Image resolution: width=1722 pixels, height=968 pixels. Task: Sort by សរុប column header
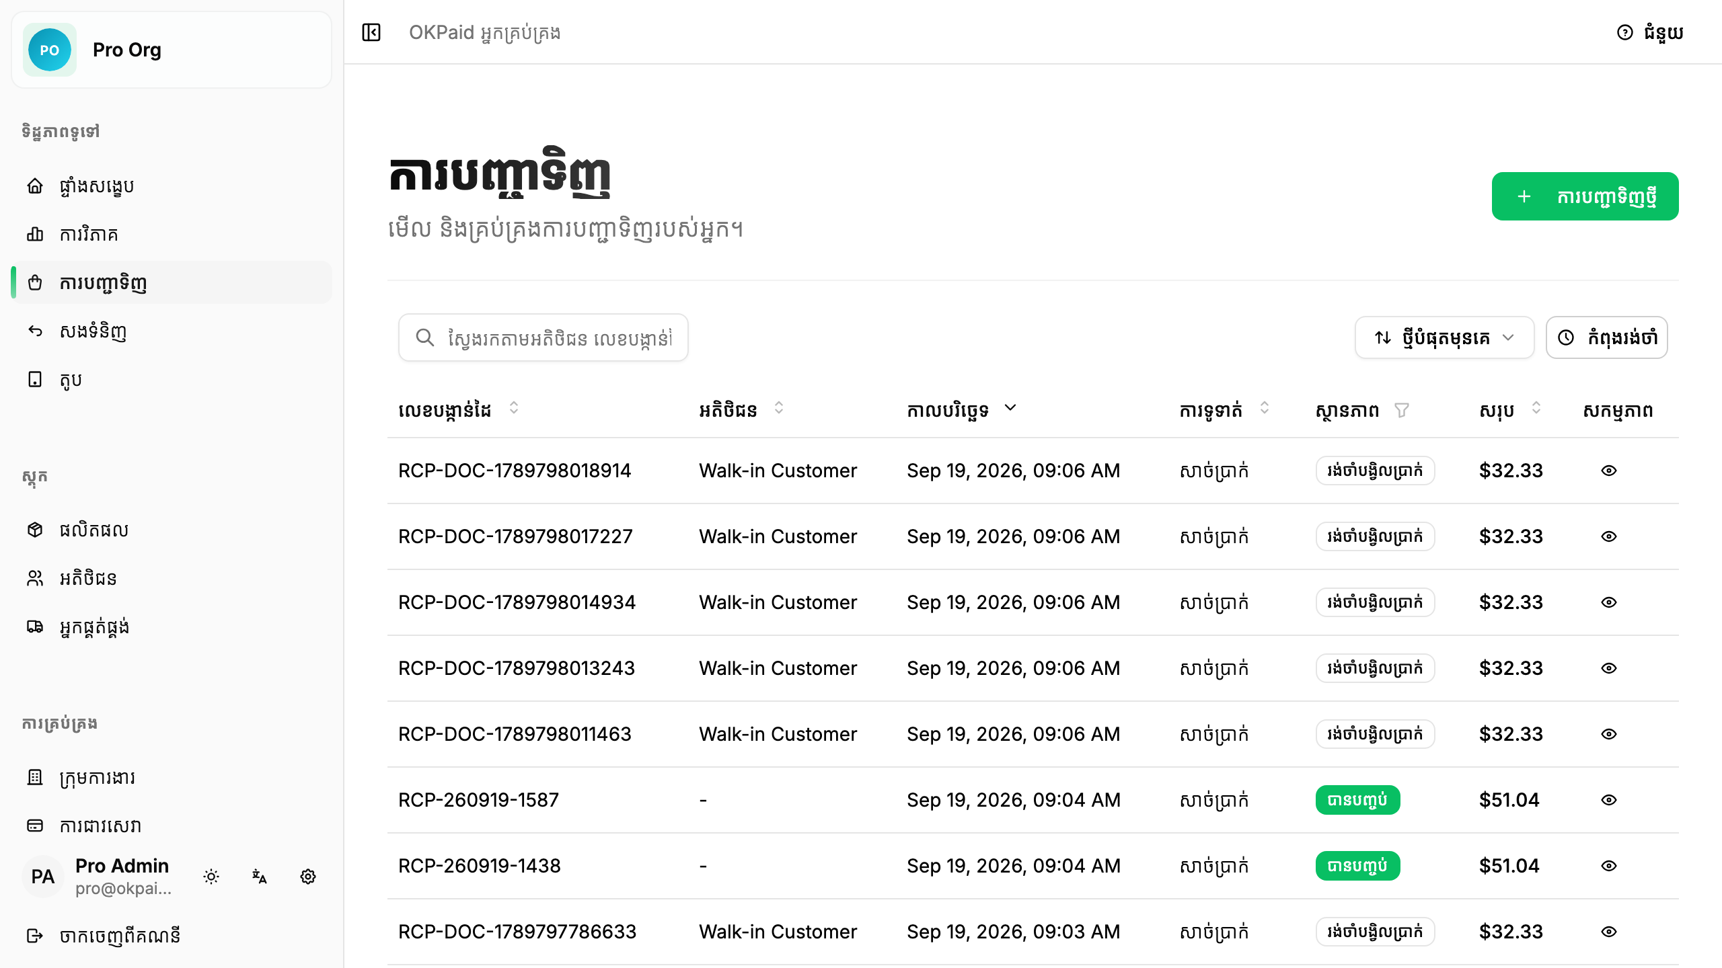(x=1510, y=409)
